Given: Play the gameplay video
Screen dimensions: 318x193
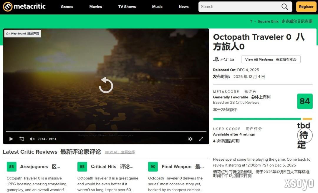Looking at the screenshot, I should [x=11, y=139].
